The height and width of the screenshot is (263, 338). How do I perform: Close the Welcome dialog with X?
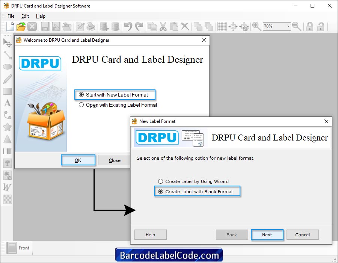(204, 40)
